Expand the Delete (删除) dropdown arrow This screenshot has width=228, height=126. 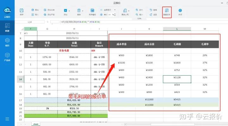pyautogui.click(x=83, y=11)
